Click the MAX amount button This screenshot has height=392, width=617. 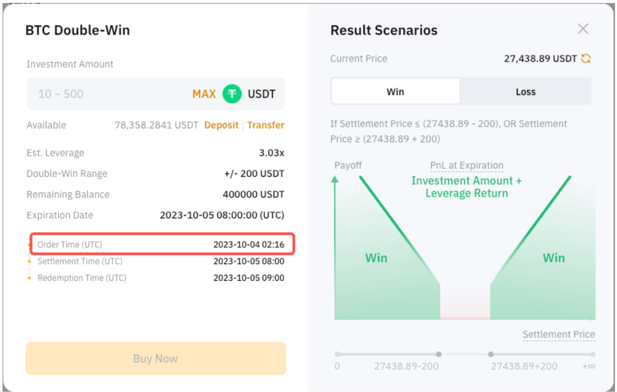[204, 94]
